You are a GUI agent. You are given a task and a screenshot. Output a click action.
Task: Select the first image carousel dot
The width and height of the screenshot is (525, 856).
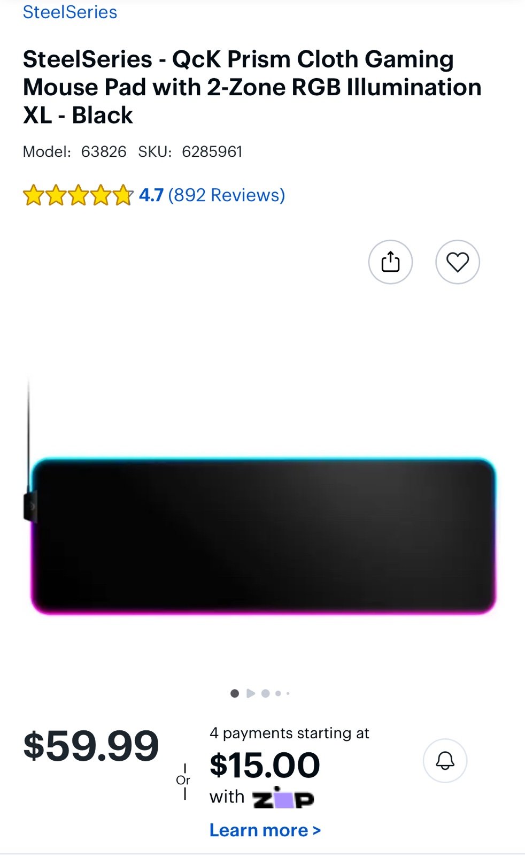coord(235,693)
